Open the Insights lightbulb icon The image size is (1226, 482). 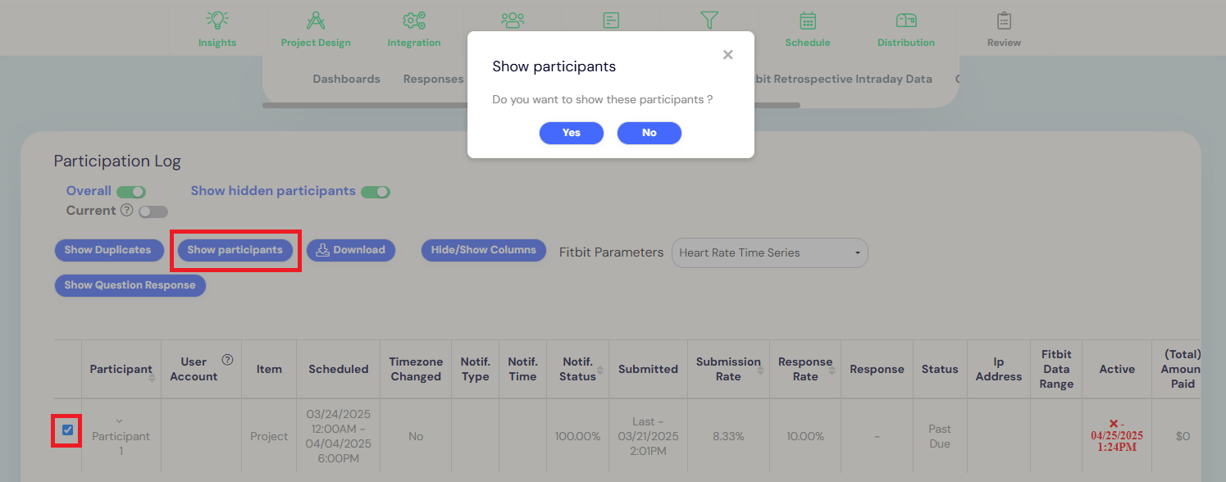[x=217, y=20]
